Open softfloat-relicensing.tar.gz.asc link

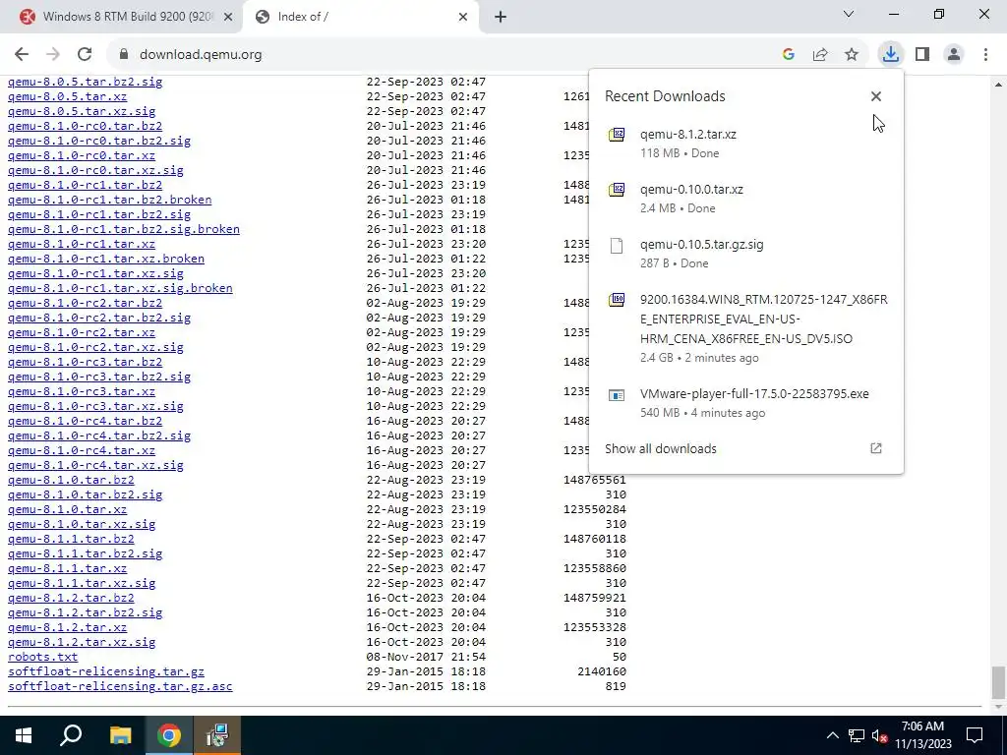coord(120,686)
